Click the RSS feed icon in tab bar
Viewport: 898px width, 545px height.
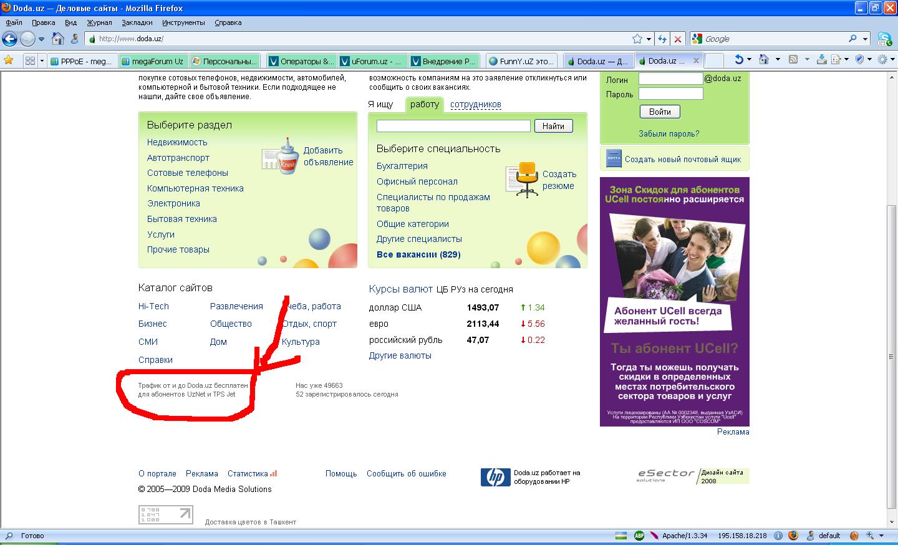point(793,60)
